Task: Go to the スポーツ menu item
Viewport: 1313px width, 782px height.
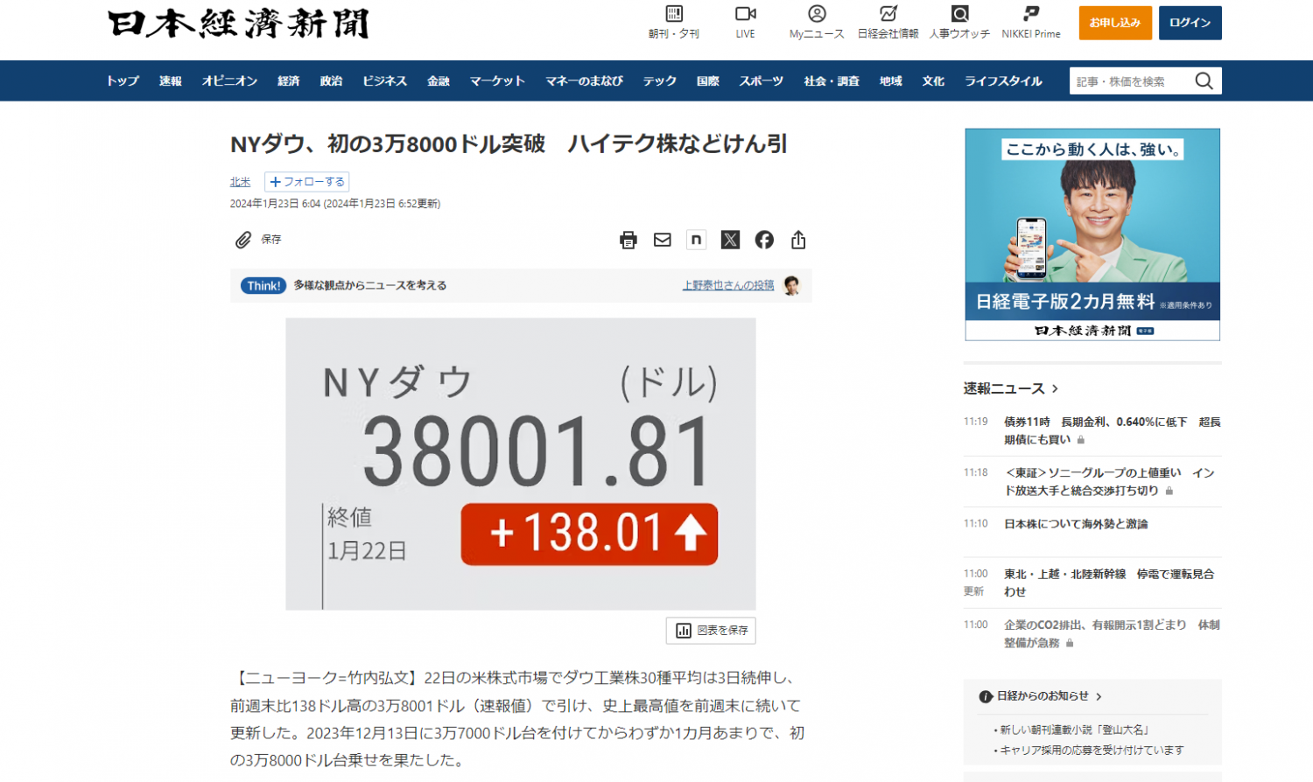Action: pyautogui.click(x=761, y=81)
